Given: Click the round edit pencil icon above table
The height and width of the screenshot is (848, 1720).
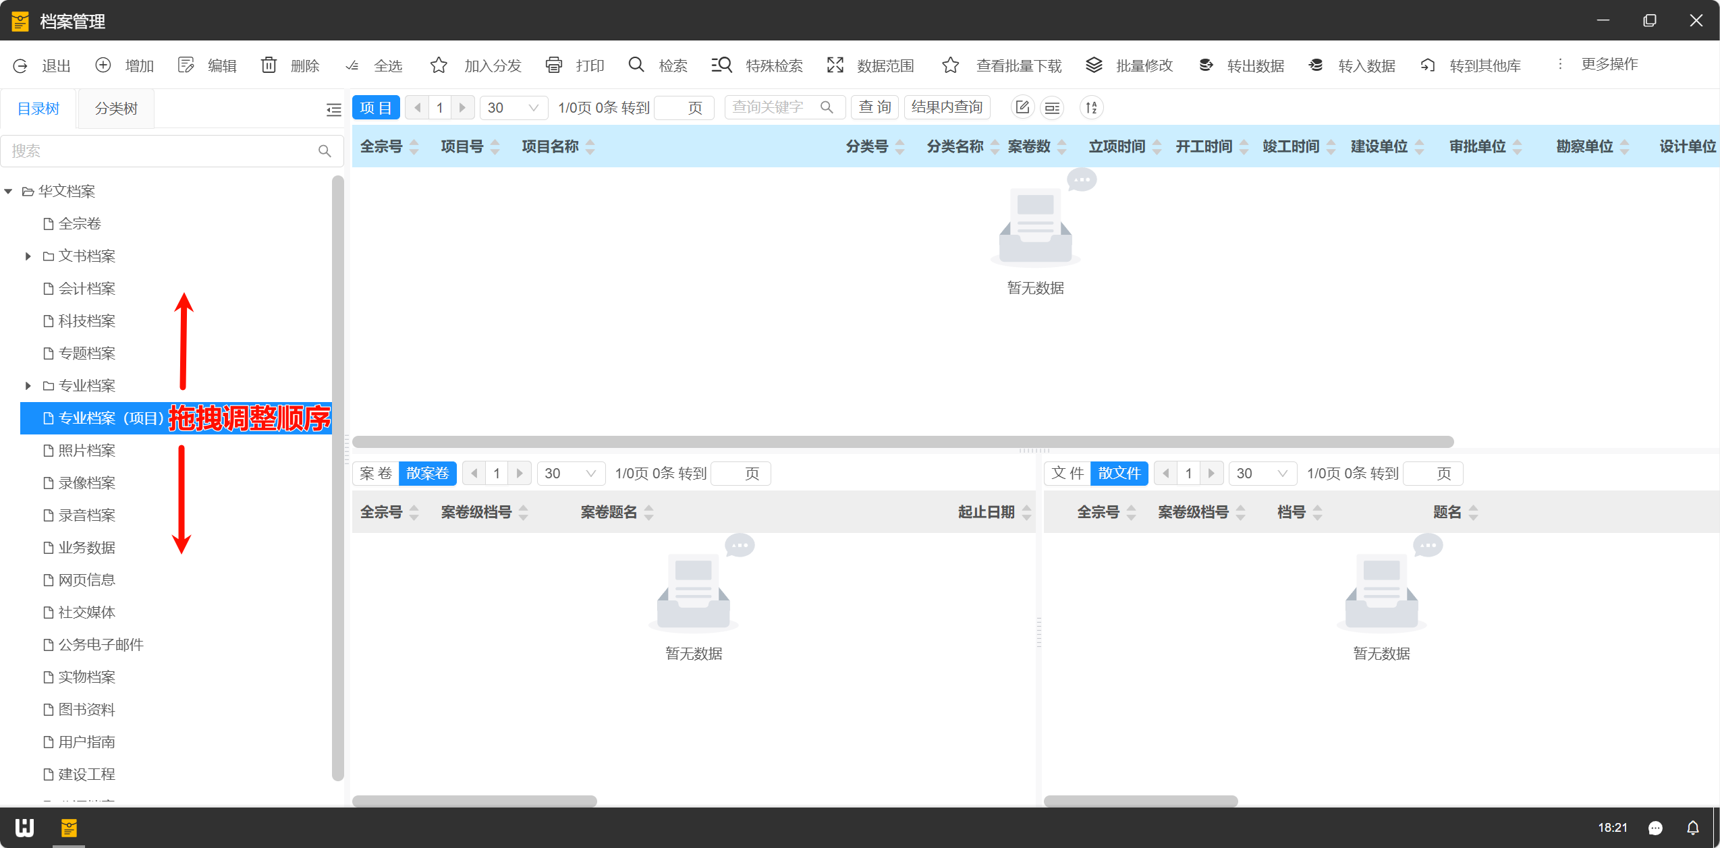Looking at the screenshot, I should pos(1022,107).
